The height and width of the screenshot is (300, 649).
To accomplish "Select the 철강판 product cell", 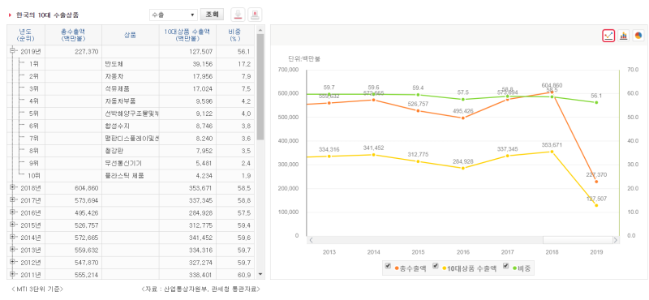I will (x=131, y=151).
